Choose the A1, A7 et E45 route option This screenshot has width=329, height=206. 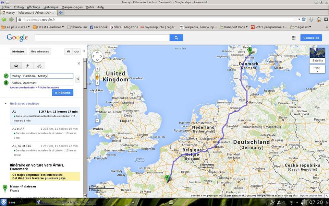pyautogui.click(x=45, y=150)
